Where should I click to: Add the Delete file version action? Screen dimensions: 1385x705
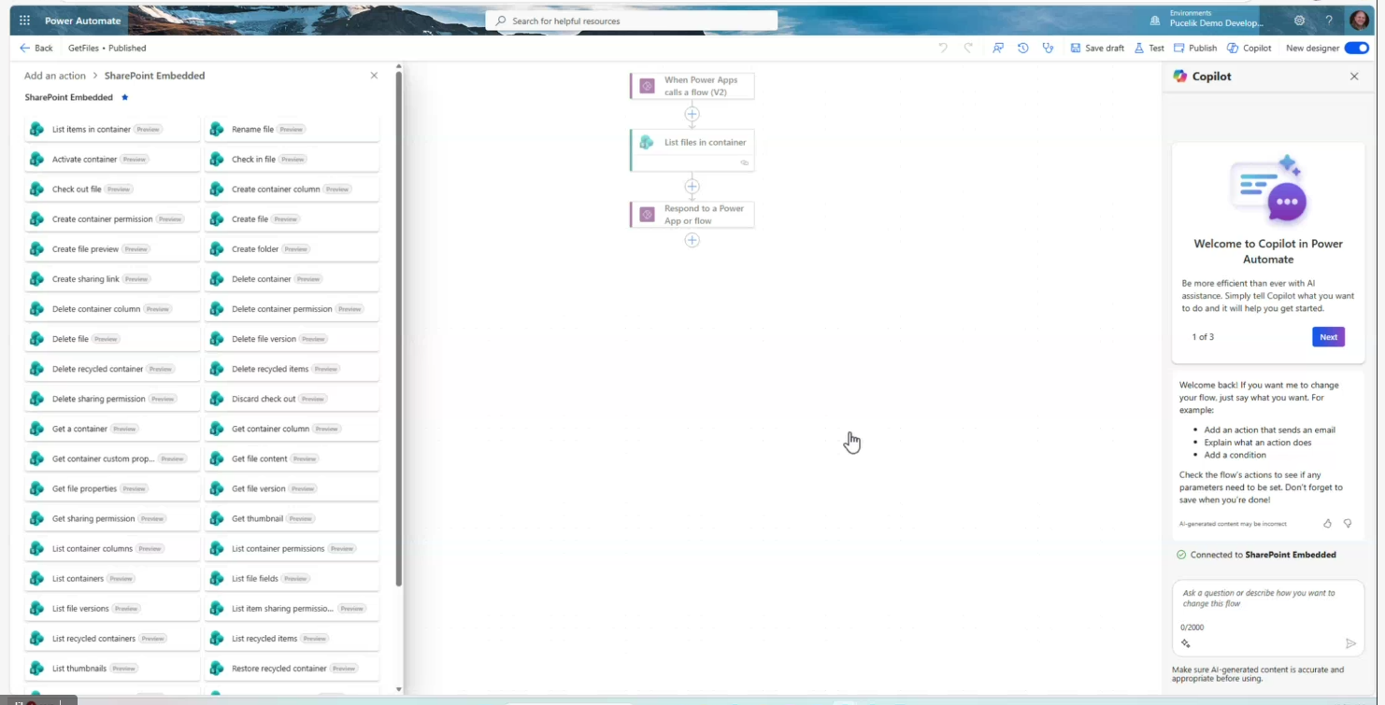pyautogui.click(x=292, y=339)
